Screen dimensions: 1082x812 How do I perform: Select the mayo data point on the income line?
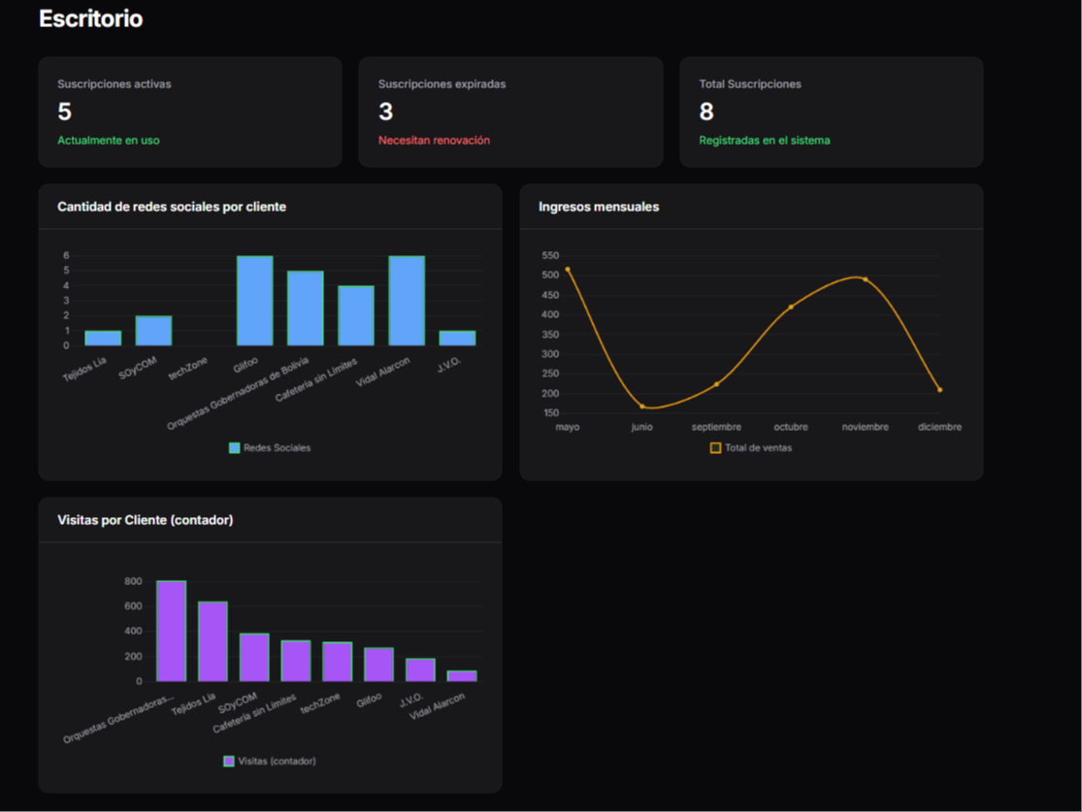point(568,270)
